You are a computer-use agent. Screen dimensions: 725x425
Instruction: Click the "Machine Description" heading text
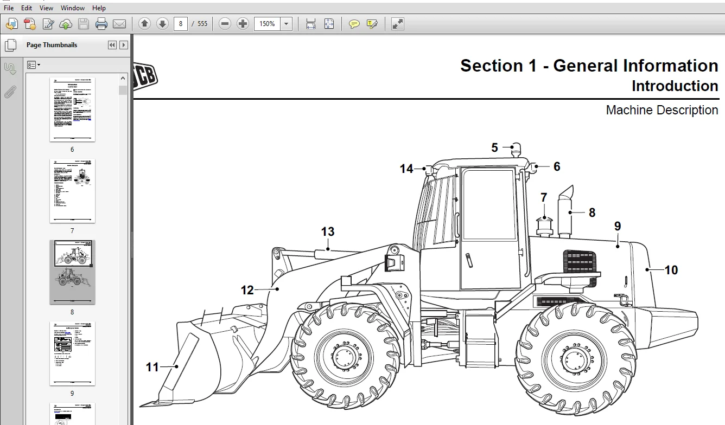[662, 110]
